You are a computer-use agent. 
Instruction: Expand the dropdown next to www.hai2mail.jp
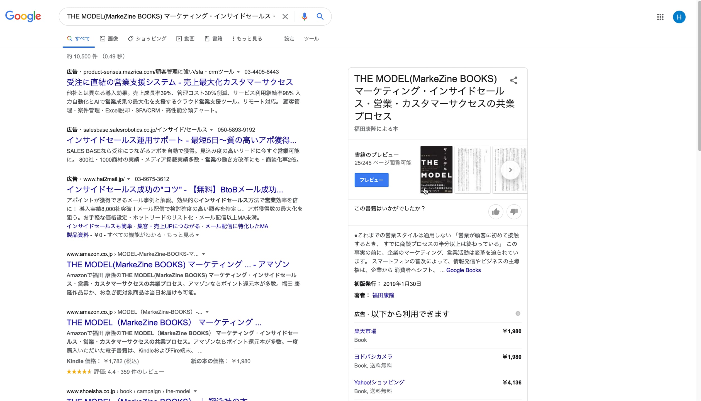[x=128, y=179]
